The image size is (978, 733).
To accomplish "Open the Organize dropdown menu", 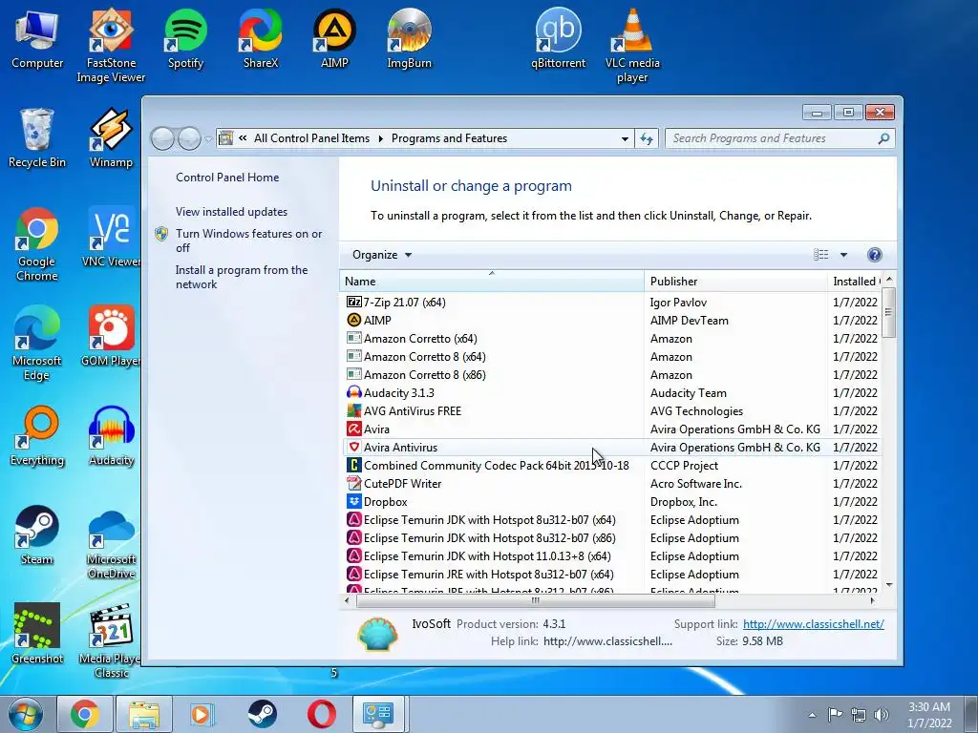I will tap(382, 254).
